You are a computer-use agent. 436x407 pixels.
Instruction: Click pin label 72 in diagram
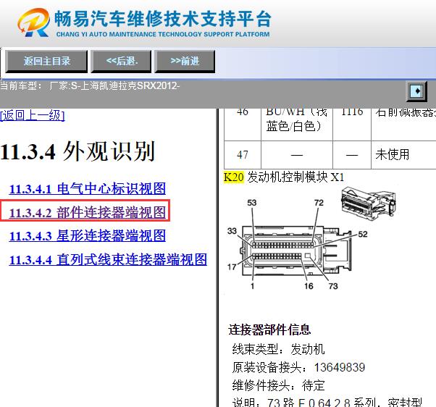point(319,203)
